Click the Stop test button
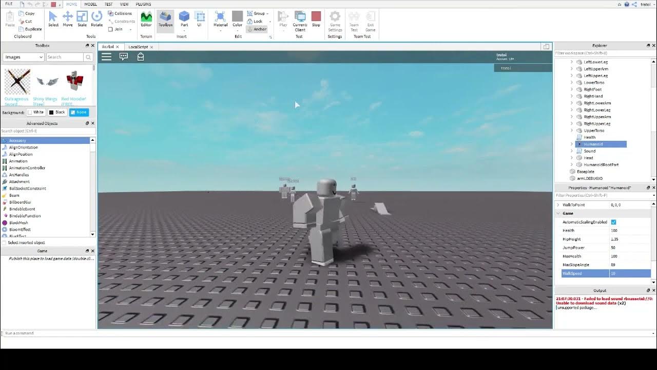657x370 pixels. pos(316,19)
